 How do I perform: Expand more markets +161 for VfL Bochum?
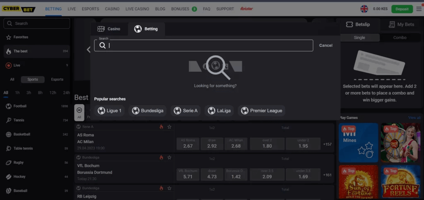pos(327,175)
